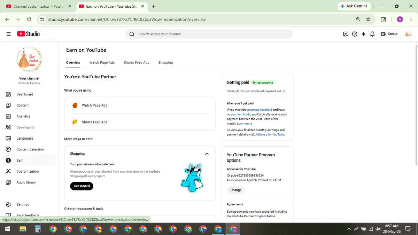Image resolution: width=418 pixels, height=235 pixels.
Task: Collapse the Shopping card chevron
Action: 207,154
